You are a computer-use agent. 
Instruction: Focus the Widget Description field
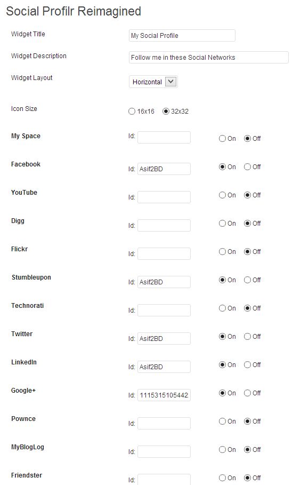pyautogui.click(x=209, y=58)
